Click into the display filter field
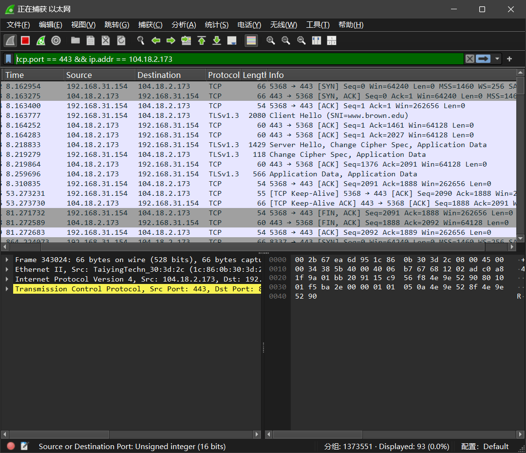Screen dimensions: 526x453 239,59
